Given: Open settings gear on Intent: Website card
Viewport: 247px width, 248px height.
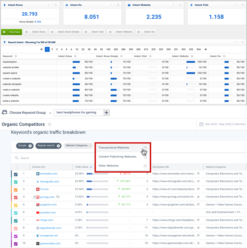Looking at the screenshot, I should coord(180,5).
